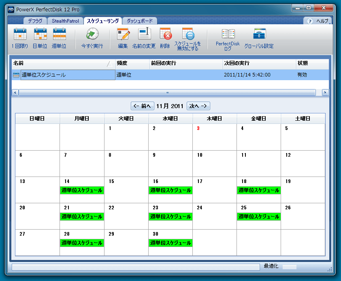Screen dimensions: 341x281
Task: Click next run time 2011/11/14 5:42:00
Action: coord(247,75)
